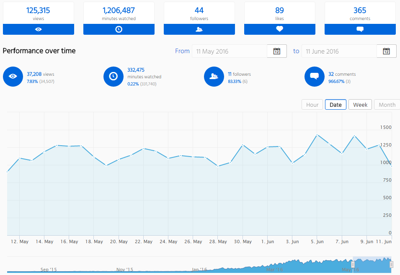This screenshot has width=400, height=275.
Task: Click the 37,208 views figure
Action: (34, 74)
